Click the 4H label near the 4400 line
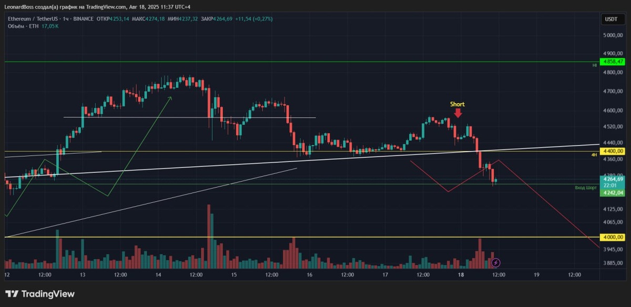This screenshot has width=631, height=307. pyautogui.click(x=594, y=155)
